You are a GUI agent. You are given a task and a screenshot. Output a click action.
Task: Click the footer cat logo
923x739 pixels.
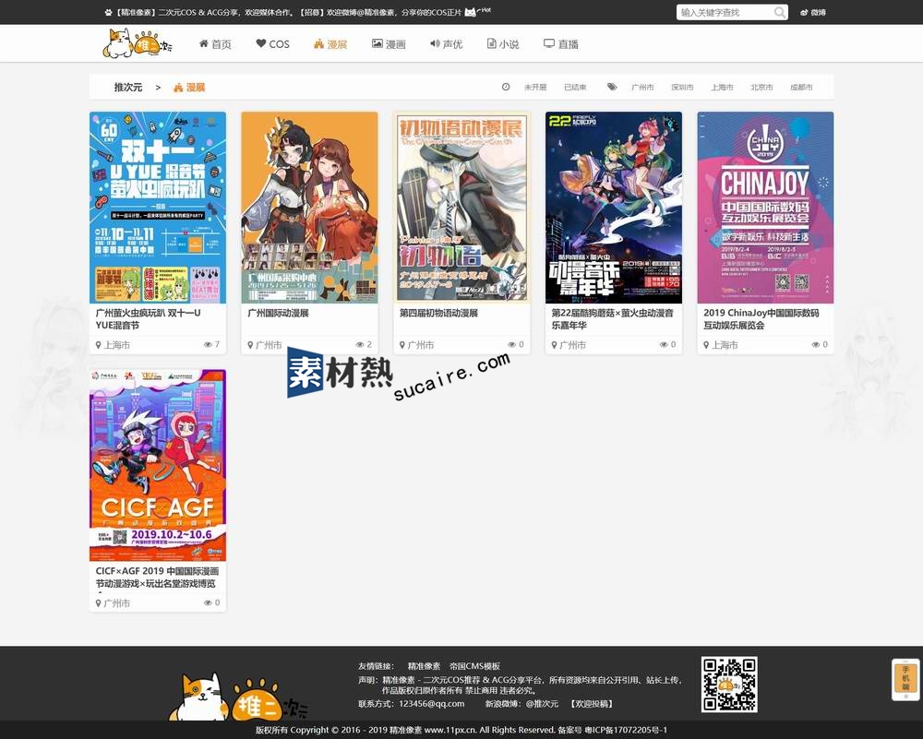pos(237,697)
